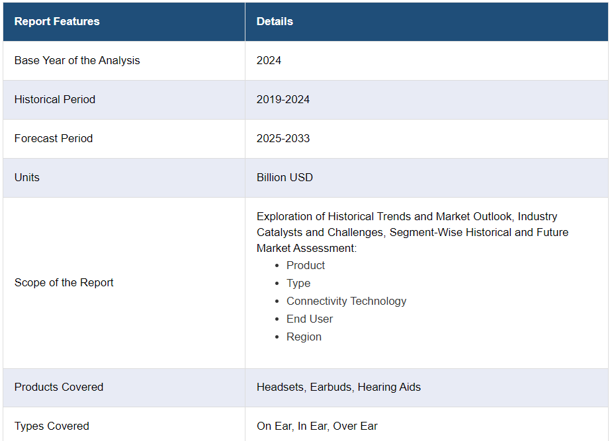Select the Units row label
The height and width of the screenshot is (441, 614).
[x=27, y=177]
